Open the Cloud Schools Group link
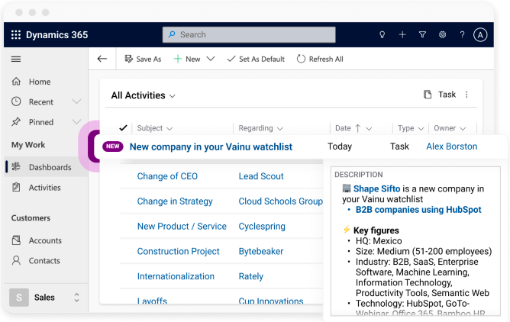This screenshot has height=322, width=510. [281, 201]
